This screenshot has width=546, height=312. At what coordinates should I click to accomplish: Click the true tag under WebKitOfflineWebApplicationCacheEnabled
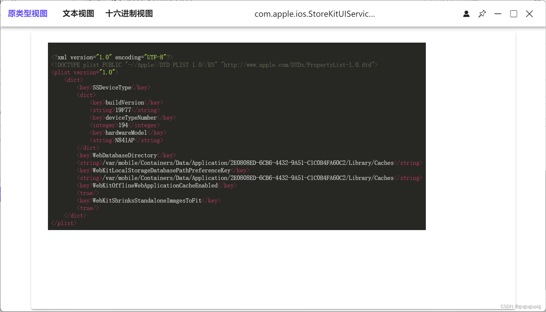(88, 193)
